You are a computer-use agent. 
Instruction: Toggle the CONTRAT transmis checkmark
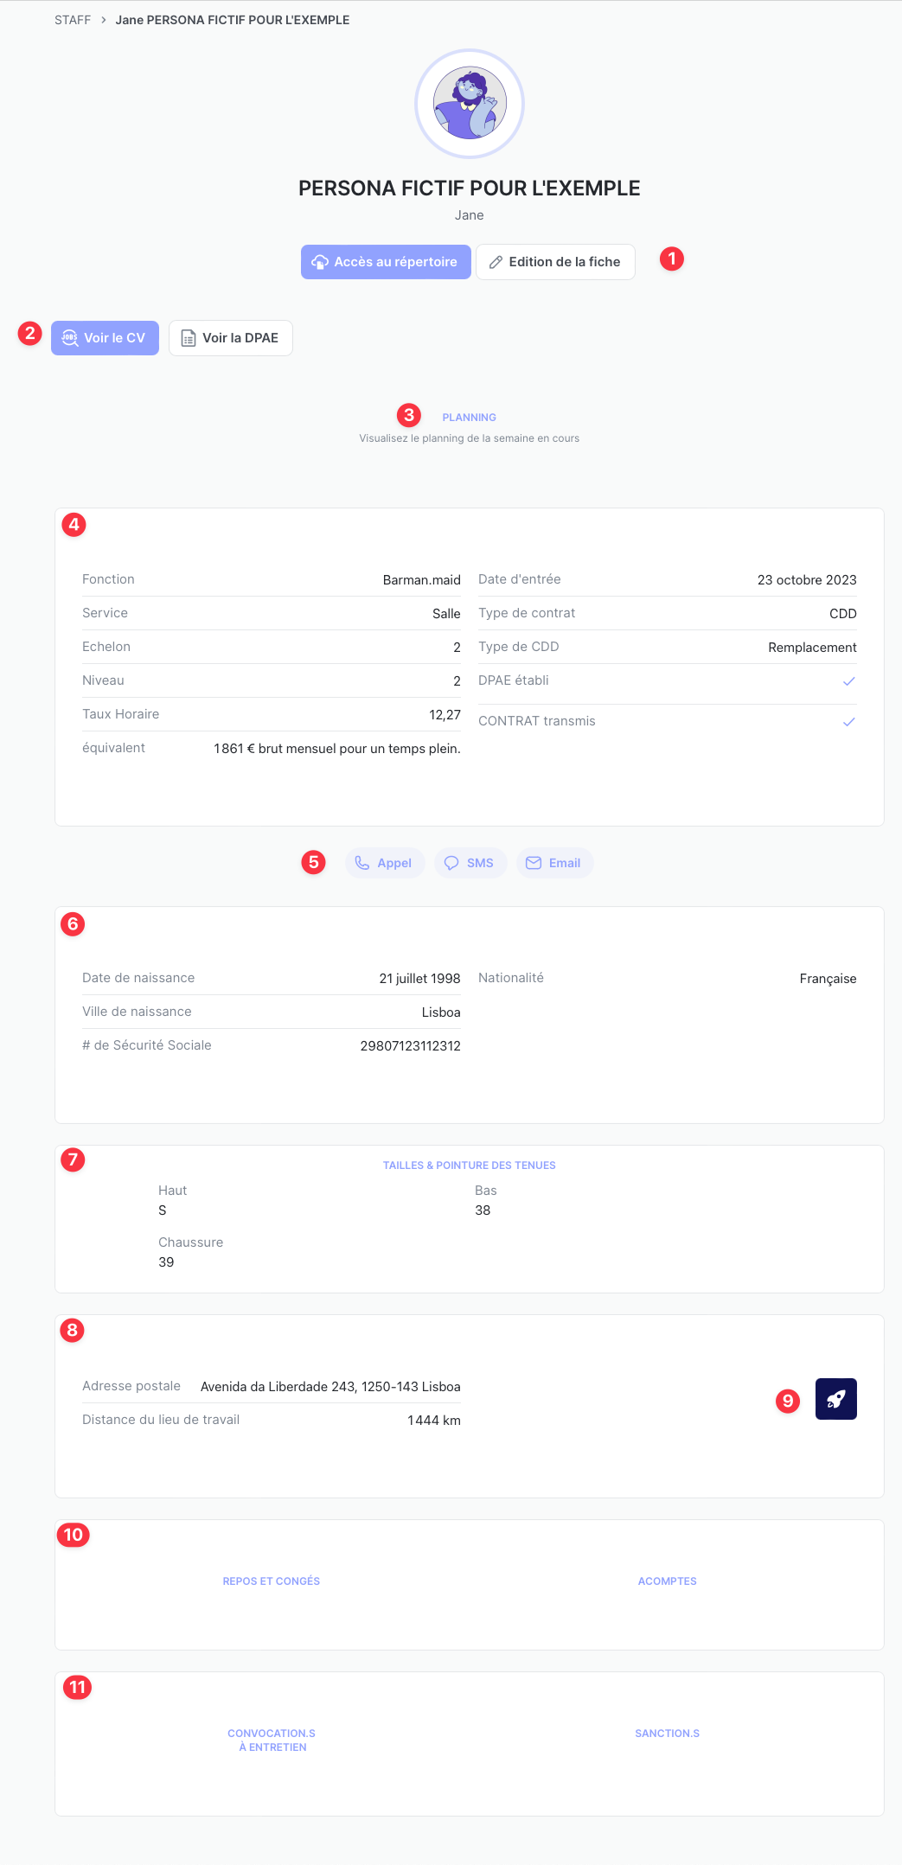(848, 722)
